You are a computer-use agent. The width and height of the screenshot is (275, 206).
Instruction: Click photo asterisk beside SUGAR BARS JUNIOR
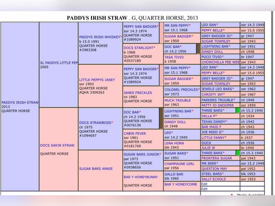160,154
